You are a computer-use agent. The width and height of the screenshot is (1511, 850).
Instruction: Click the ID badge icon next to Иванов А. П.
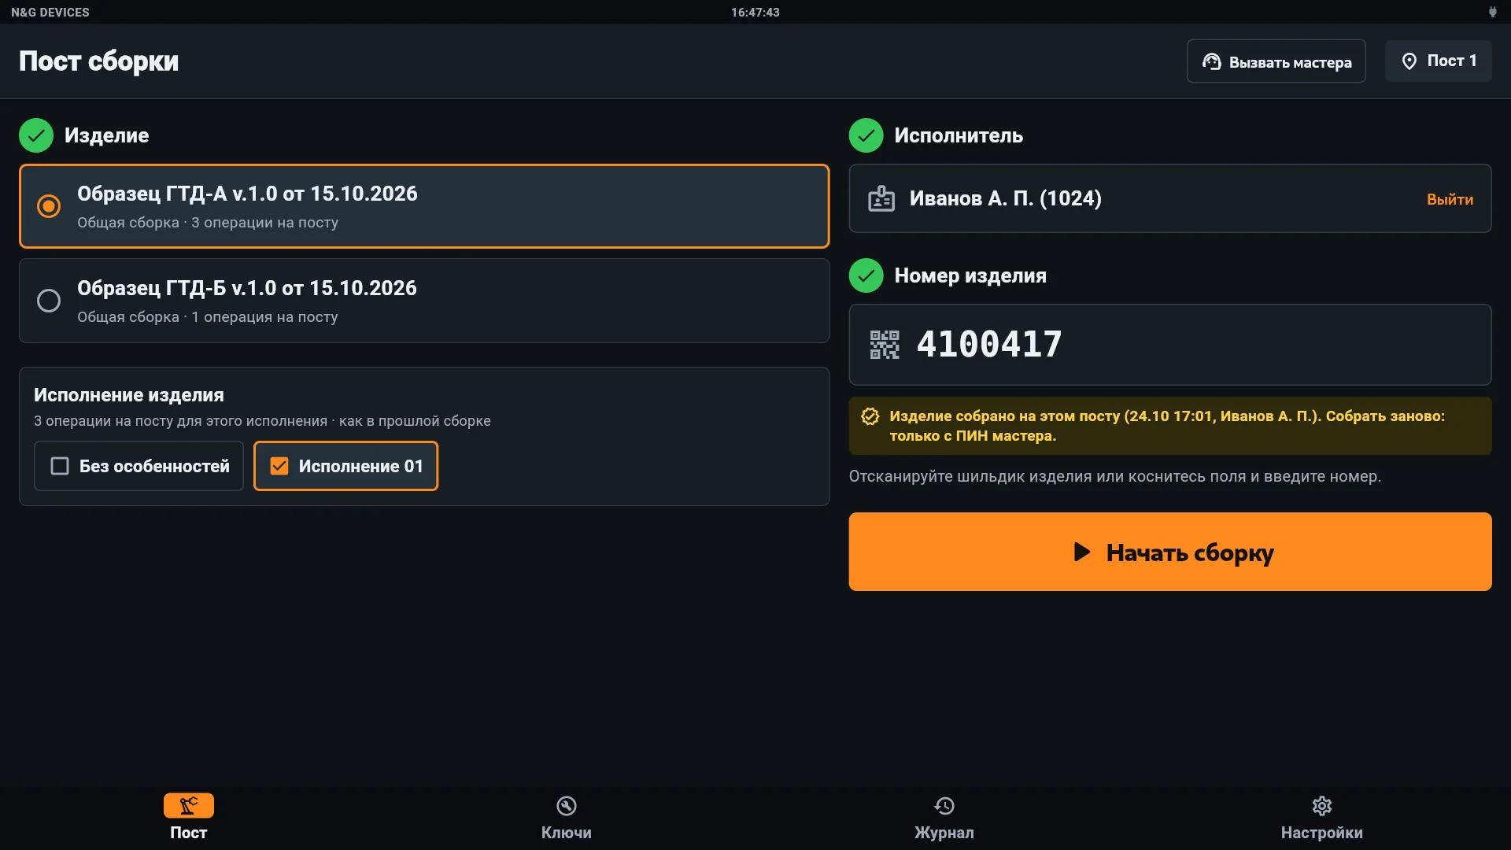tap(881, 198)
